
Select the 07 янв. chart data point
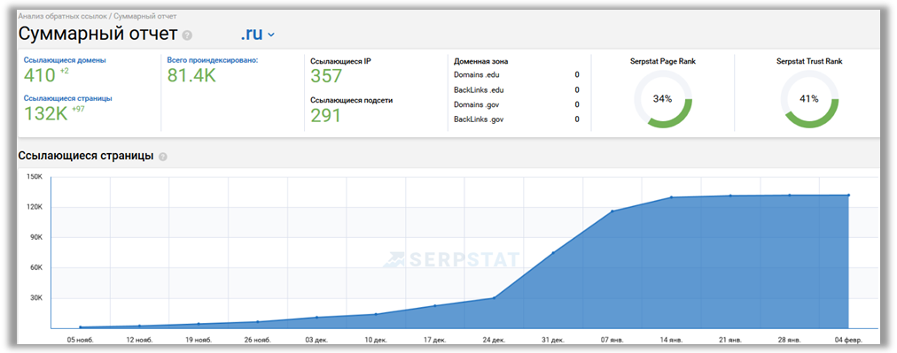pos(612,211)
